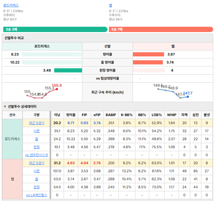Open vs 샌프란시스코 matchup link
Screen dimensions: 215x201
(36, 155)
